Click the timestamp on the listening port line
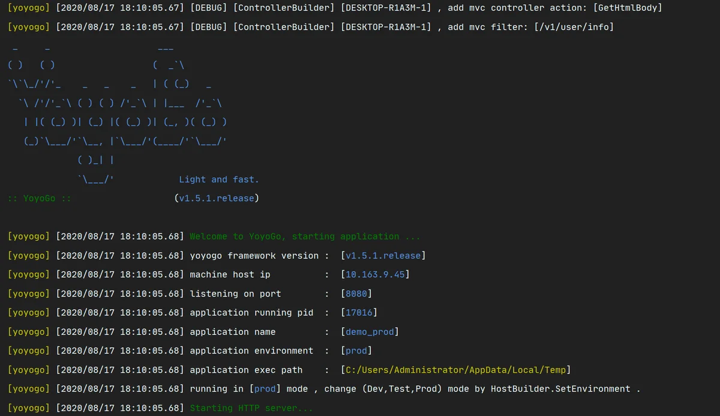 pyautogui.click(x=120, y=294)
